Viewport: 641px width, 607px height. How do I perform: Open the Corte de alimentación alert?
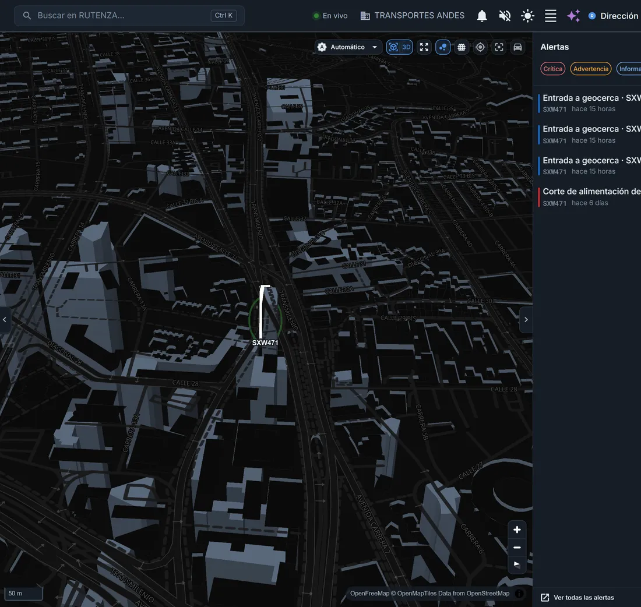pos(589,197)
